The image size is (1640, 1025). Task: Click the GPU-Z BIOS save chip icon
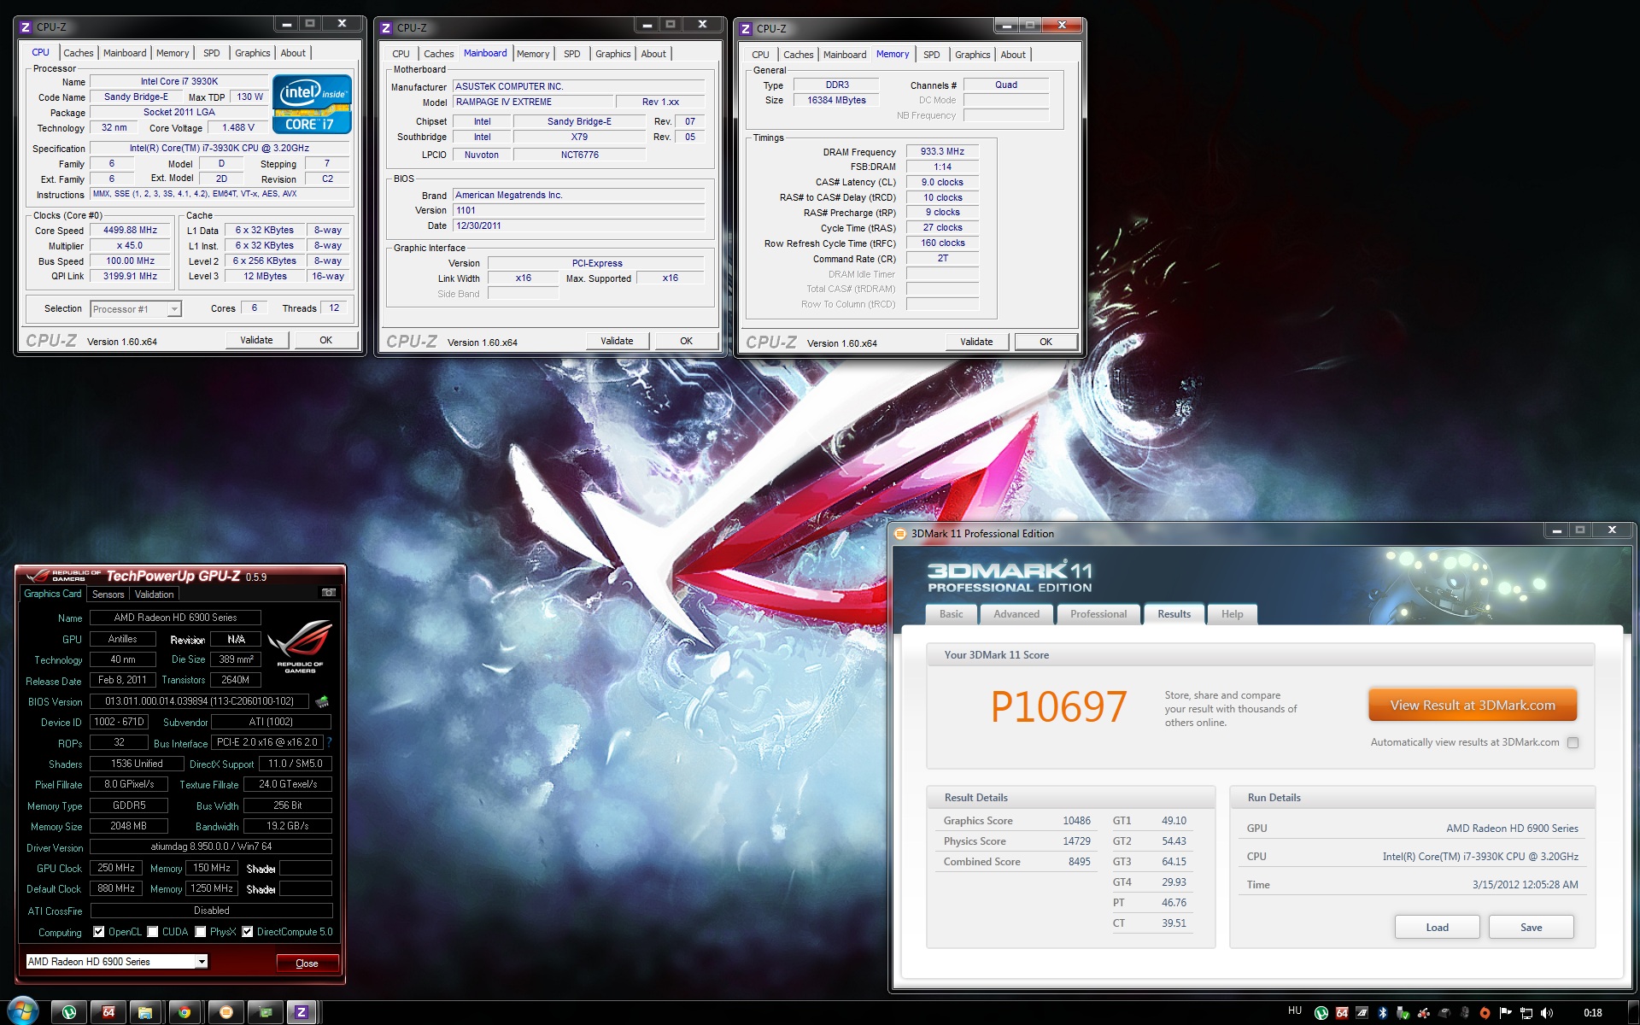pos(322,701)
